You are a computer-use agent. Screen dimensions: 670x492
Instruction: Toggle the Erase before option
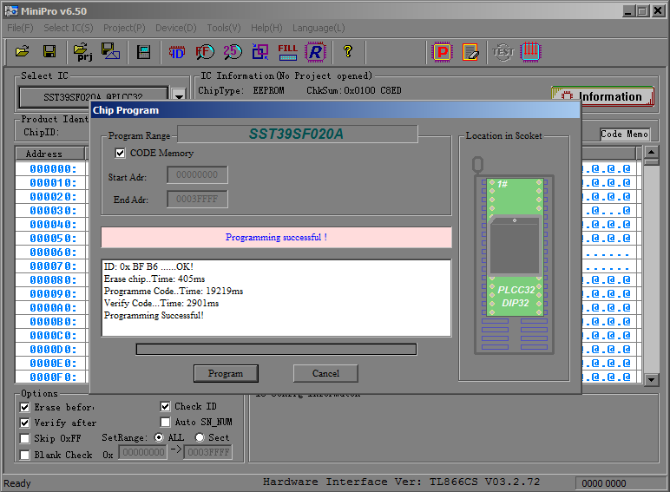pyautogui.click(x=25, y=407)
